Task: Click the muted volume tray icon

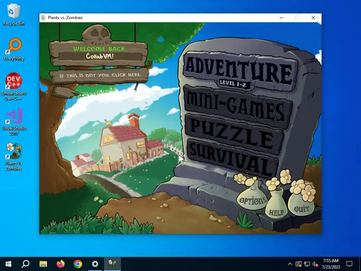Action: click(x=315, y=264)
